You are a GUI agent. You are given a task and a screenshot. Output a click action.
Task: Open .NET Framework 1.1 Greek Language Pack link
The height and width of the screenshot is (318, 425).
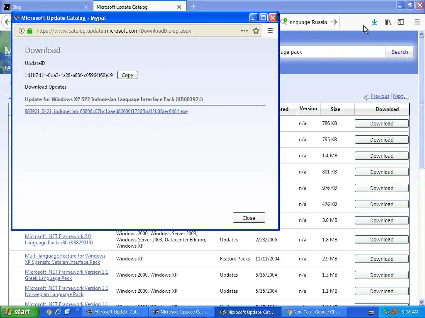click(66, 275)
